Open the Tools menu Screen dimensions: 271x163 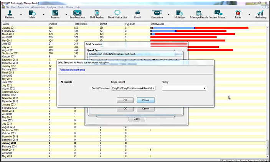(61, 7)
